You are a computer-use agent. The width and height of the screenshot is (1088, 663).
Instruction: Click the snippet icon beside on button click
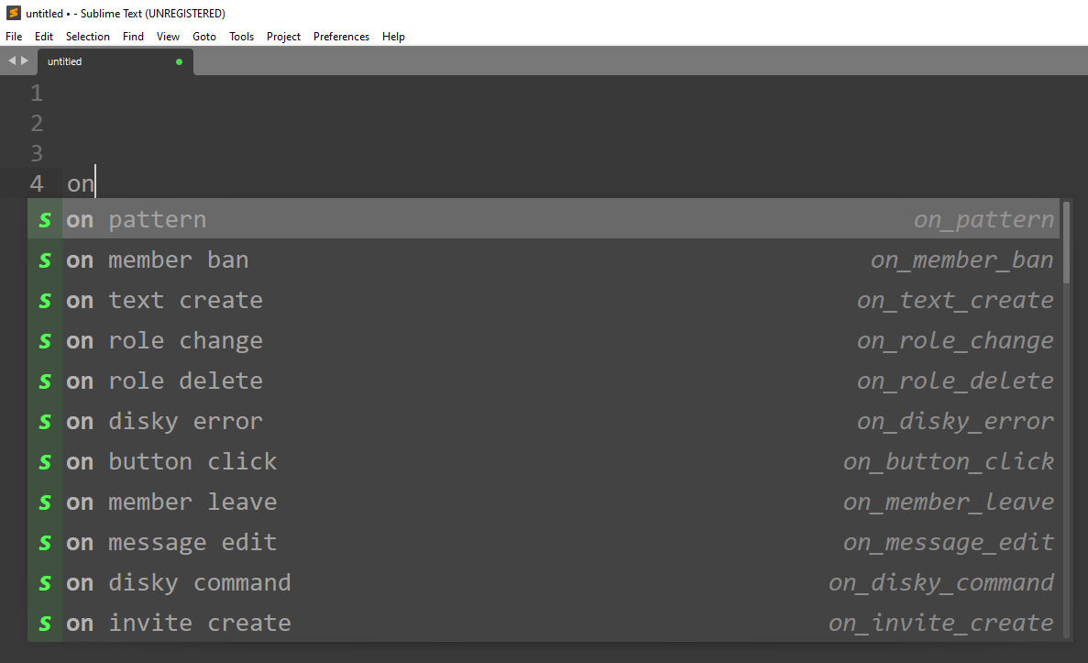(x=45, y=461)
